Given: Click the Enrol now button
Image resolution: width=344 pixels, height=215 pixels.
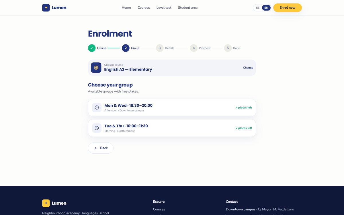Looking at the screenshot, I should point(288,8).
